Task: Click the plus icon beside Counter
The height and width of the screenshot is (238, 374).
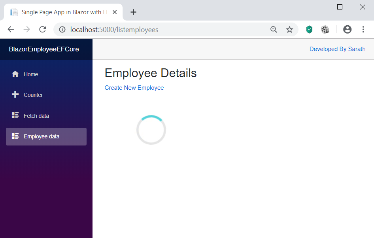Action: click(15, 94)
